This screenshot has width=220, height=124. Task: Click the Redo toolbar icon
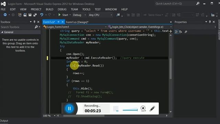tap(49, 15)
